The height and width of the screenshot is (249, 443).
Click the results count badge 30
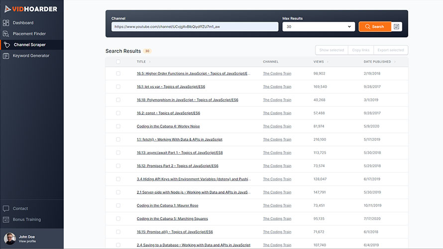[x=147, y=51]
